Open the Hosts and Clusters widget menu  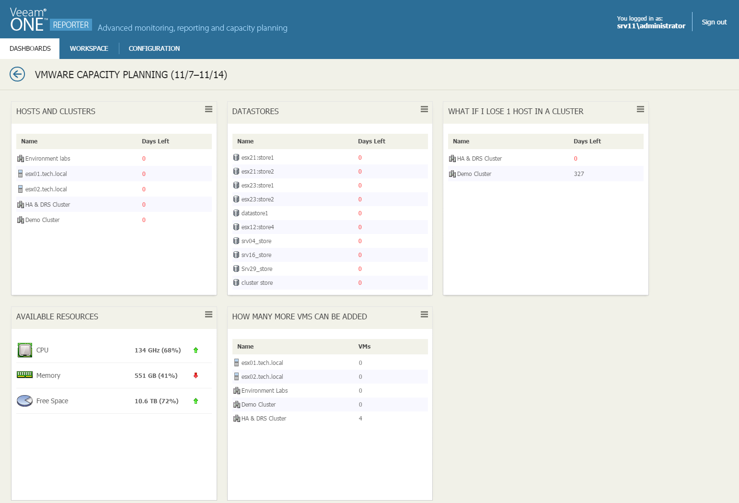tap(208, 109)
